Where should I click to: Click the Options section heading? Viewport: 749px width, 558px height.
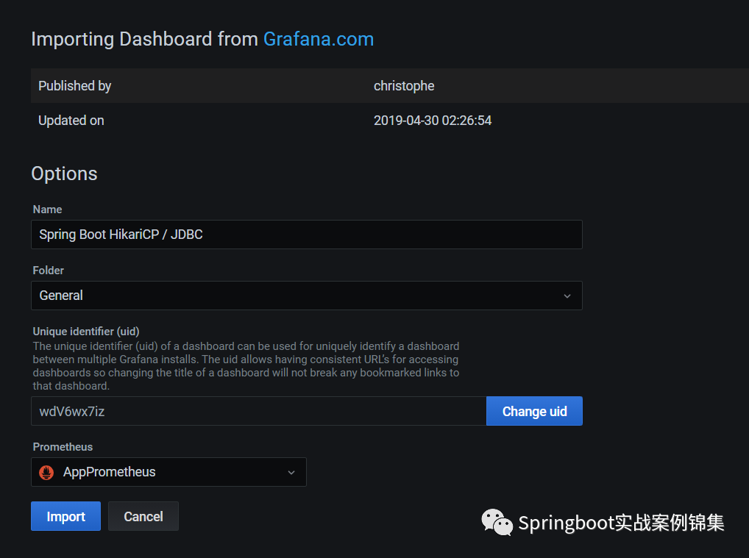tap(64, 174)
